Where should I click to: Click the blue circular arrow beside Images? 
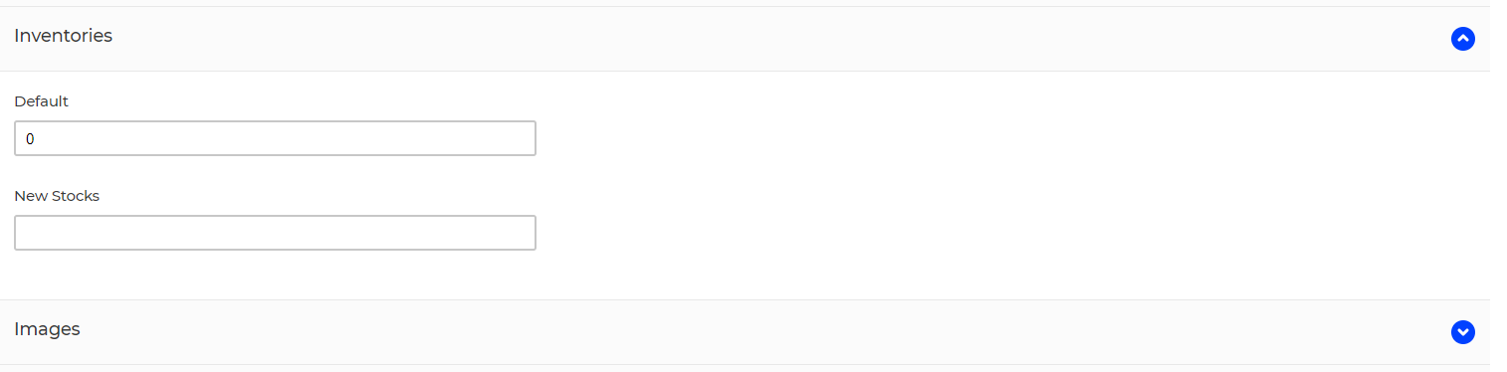pos(1462,332)
